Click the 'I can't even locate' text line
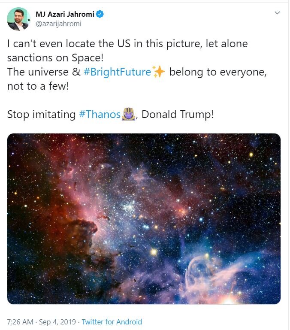The width and height of the screenshot is (290, 330). pos(127,44)
